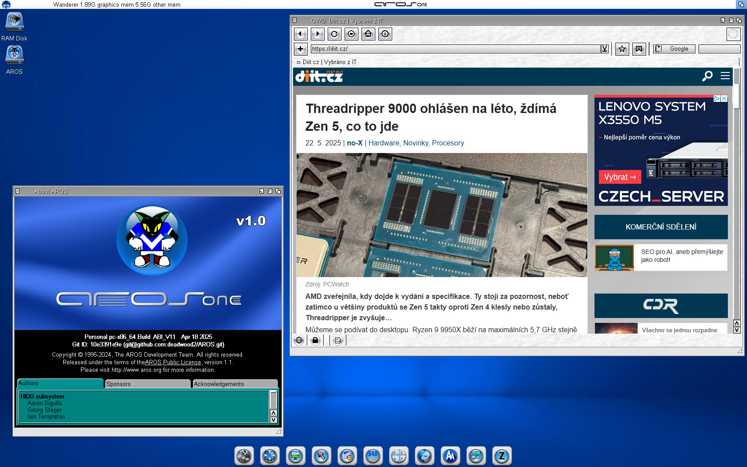This screenshot has width=747, height=467.
Task: Open the AROS disk desktop icon
Action: click(x=14, y=60)
